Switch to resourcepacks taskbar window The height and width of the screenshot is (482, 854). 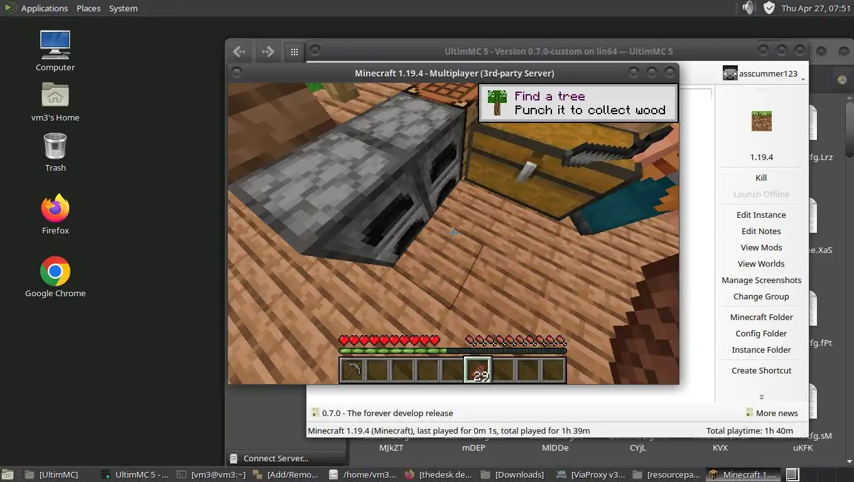coord(668,474)
